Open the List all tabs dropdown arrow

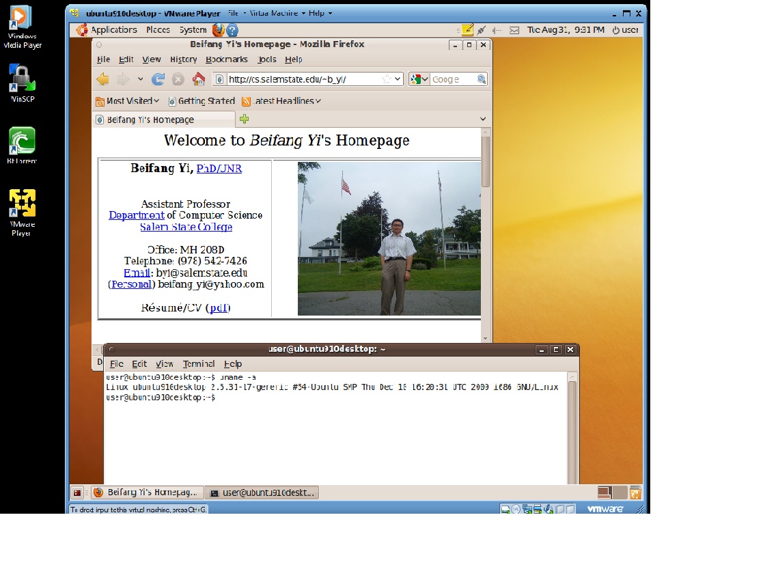tap(483, 119)
